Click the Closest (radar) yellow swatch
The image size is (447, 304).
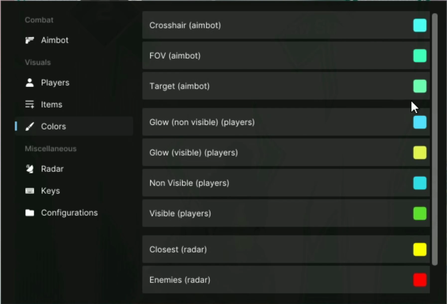pos(420,250)
